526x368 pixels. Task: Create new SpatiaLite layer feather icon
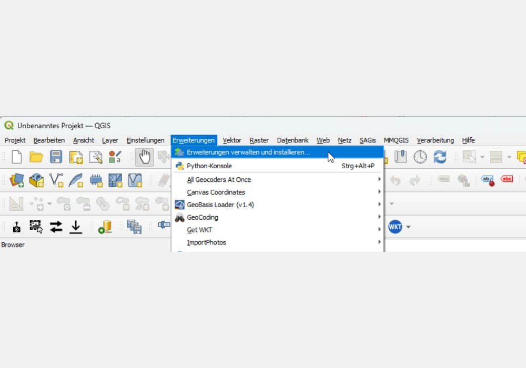(x=76, y=180)
